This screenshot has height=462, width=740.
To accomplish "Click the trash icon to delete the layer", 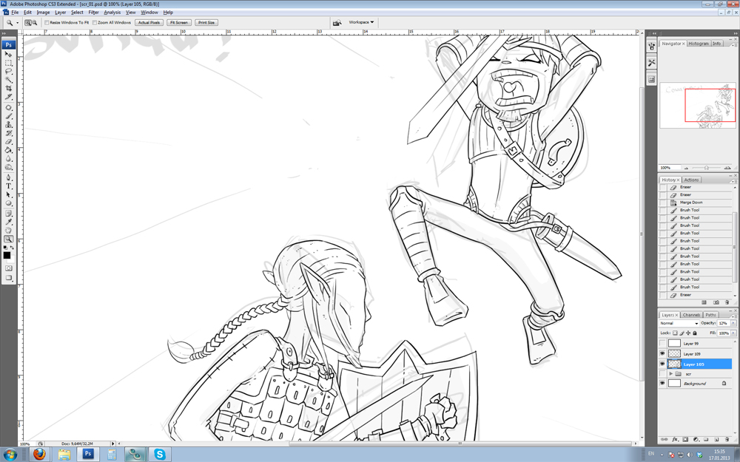I will point(727,439).
